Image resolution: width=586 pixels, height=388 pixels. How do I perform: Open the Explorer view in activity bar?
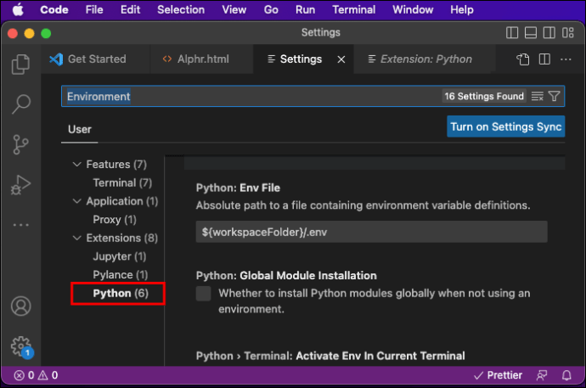coord(20,65)
